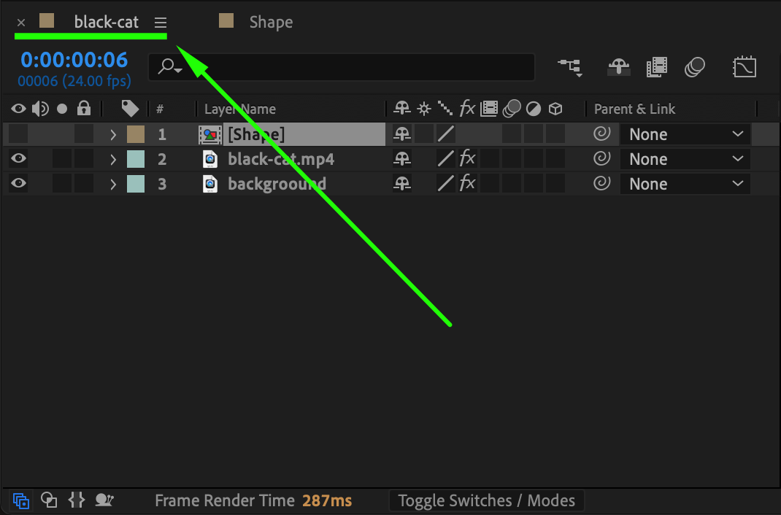Click the Draft 3D snail icon
781x515 pixels.
pos(105,500)
